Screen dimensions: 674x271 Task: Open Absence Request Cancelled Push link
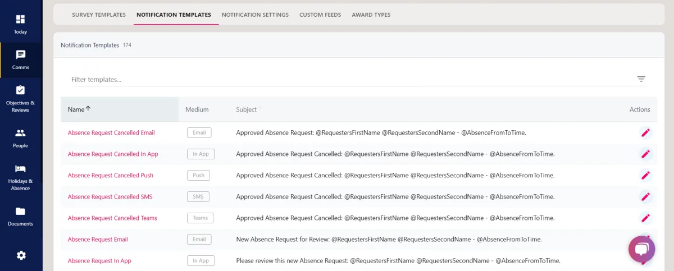111,176
